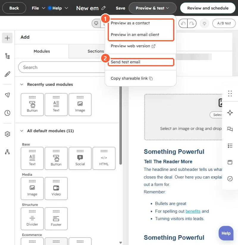Click the paper plane send icon in sidebar
The height and width of the screenshot is (245, 238).
coord(7,95)
